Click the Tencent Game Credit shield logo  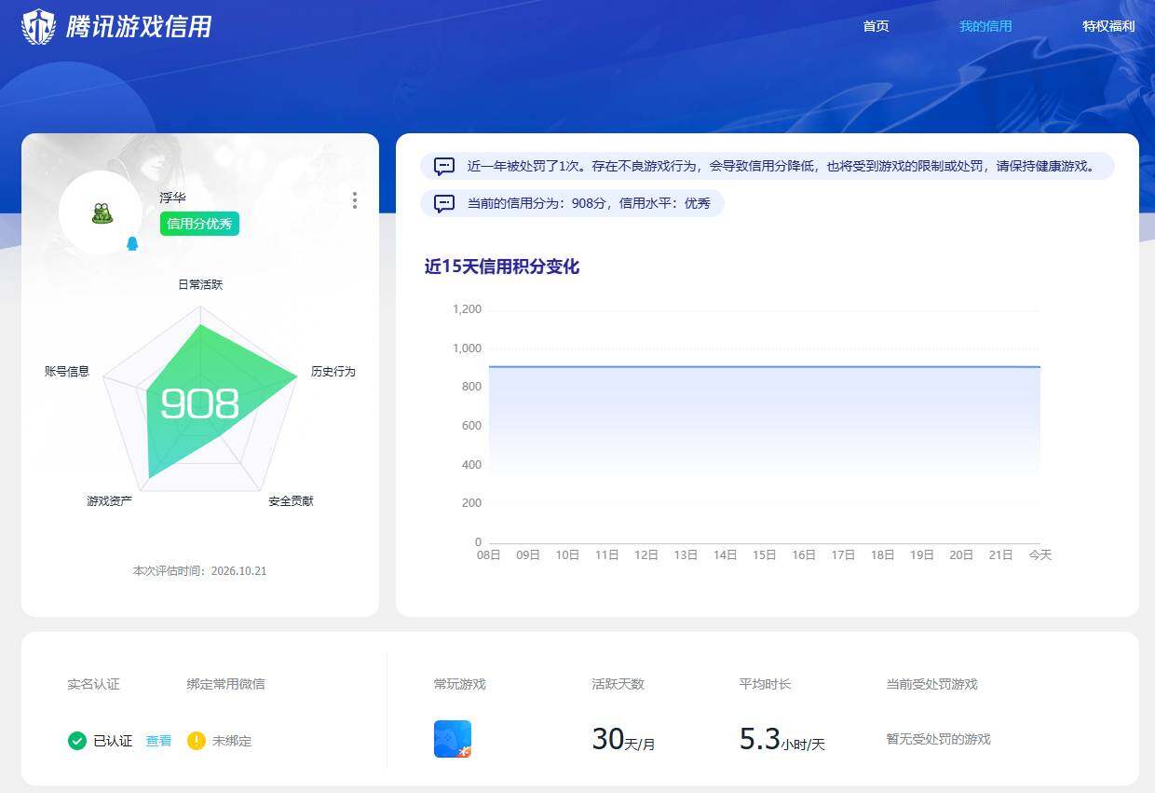point(39,26)
